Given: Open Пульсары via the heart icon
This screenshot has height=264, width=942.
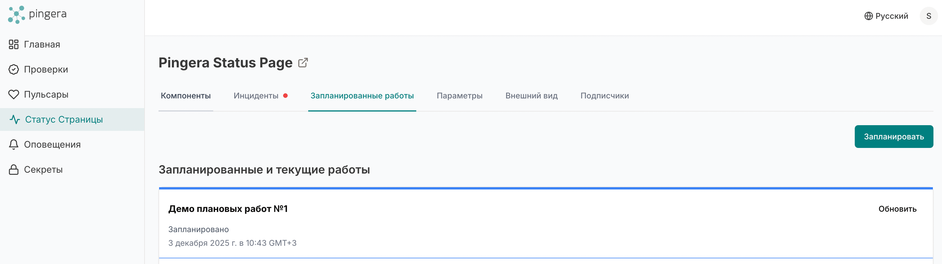Looking at the screenshot, I should pyautogui.click(x=13, y=94).
